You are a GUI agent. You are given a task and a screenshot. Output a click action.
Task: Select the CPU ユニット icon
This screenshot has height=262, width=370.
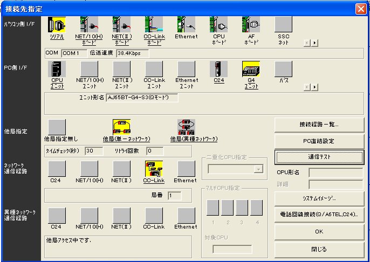click(57, 69)
